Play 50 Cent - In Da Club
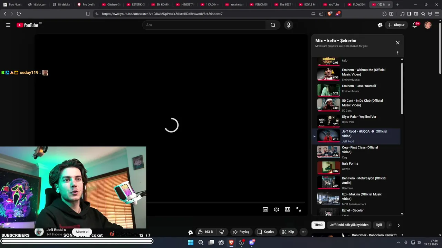The height and width of the screenshot is (248, 442). tap(356, 105)
